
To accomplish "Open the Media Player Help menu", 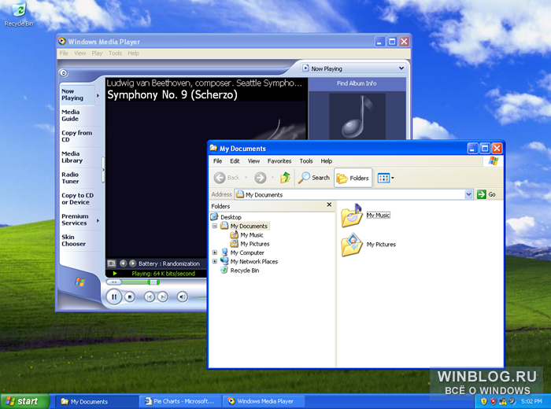I will (133, 53).
